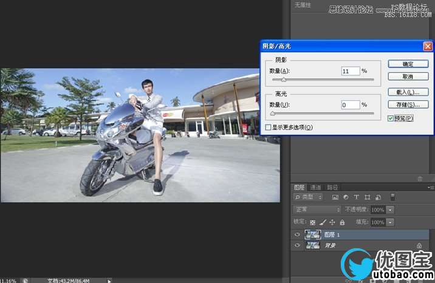Click the adjustment layer filter icon
435x283 pixels.
pos(346,197)
